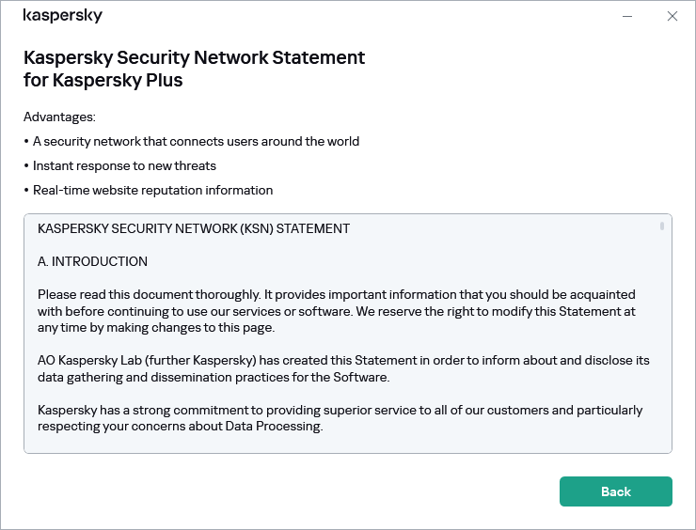Click the Back button
Viewport: 696px width, 530px height.
point(615,491)
